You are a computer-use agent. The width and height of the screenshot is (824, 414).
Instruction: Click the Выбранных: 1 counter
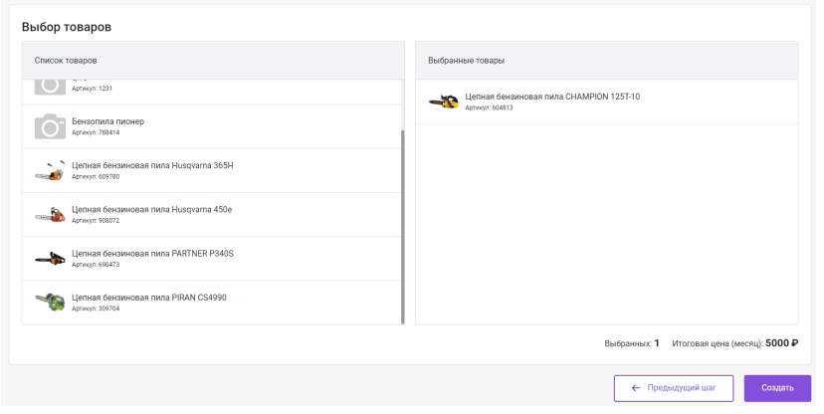point(632,343)
